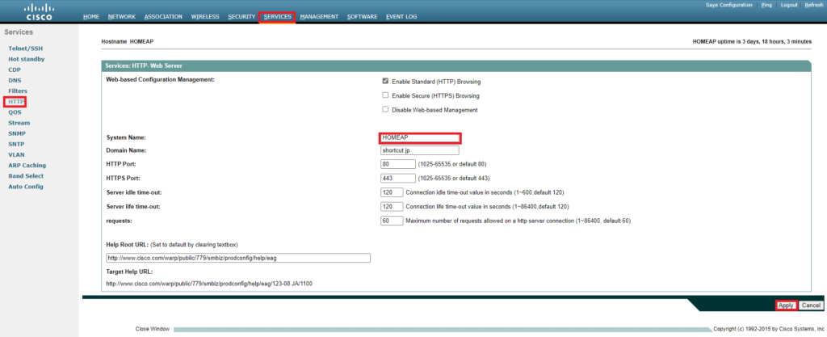827x337 pixels.
Task: Click the Logout link
Action: click(x=789, y=5)
